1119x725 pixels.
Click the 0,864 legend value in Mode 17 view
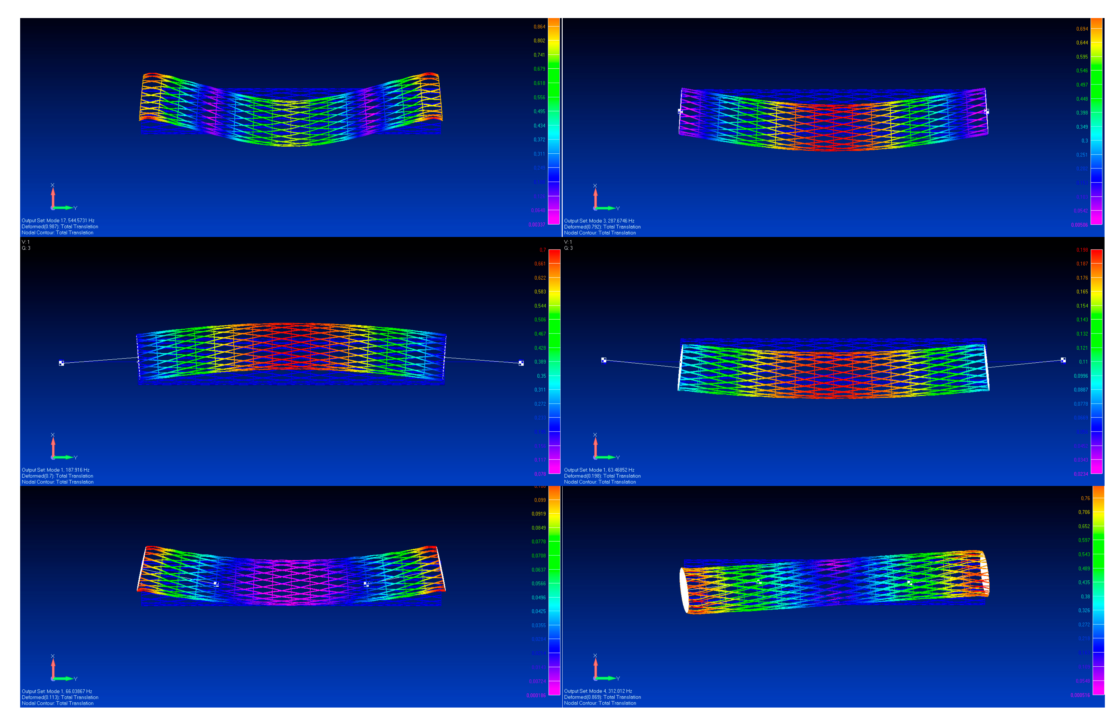tap(539, 27)
